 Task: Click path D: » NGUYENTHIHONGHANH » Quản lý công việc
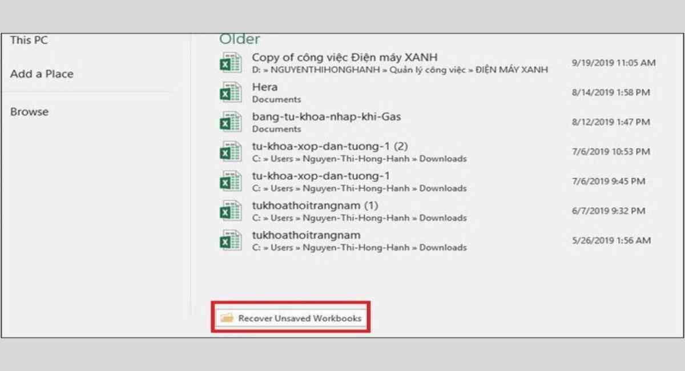coord(400,70)
